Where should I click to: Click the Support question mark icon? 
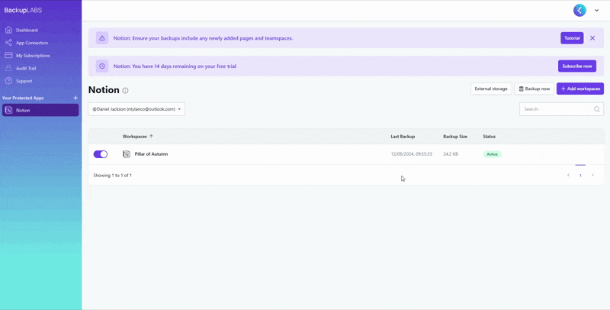pyautogui.click(x=8, y=81)
